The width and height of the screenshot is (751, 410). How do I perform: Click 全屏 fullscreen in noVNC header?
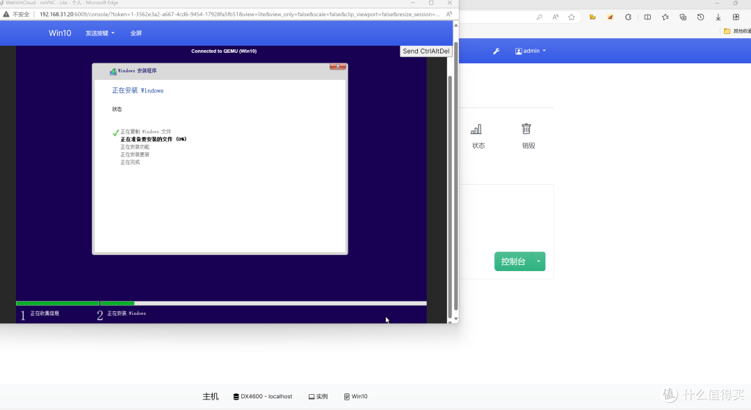click(136, 33)
